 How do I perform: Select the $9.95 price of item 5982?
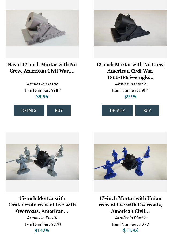tap(42, 96)
